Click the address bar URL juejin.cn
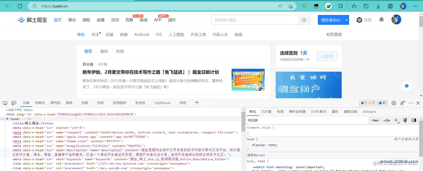The image size is (423, 171). [x=54, y=6]
